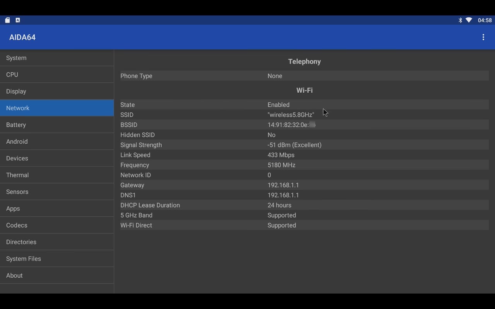The width and height of the screenshot is (495, 309).
Task: Click the Wi-Fi Direct label
Action: (x=136, y=225)
